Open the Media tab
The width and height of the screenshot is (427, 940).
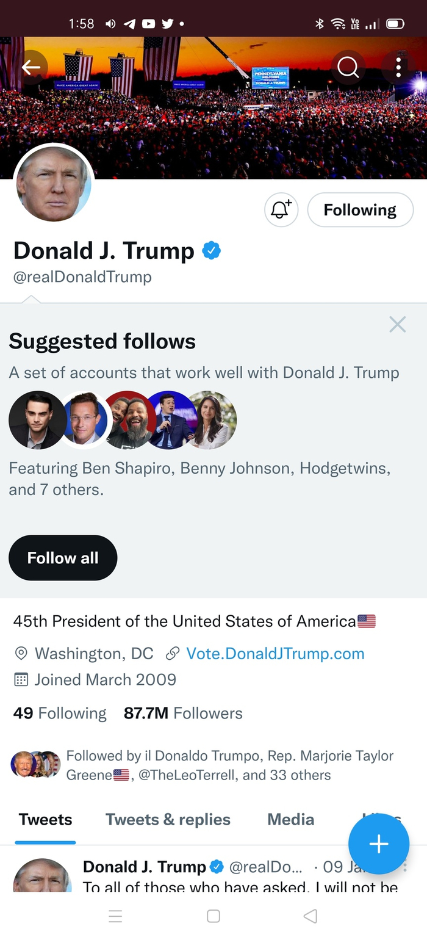point(290,819)
